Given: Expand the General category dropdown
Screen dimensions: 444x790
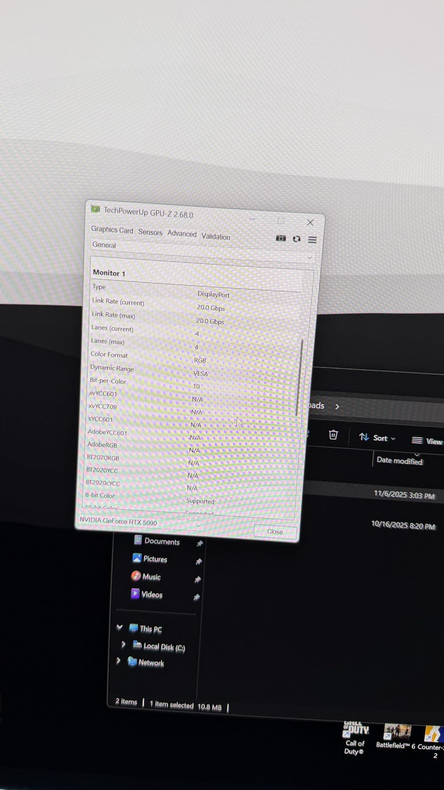Looking at the screenshot, I should point(310,258).
